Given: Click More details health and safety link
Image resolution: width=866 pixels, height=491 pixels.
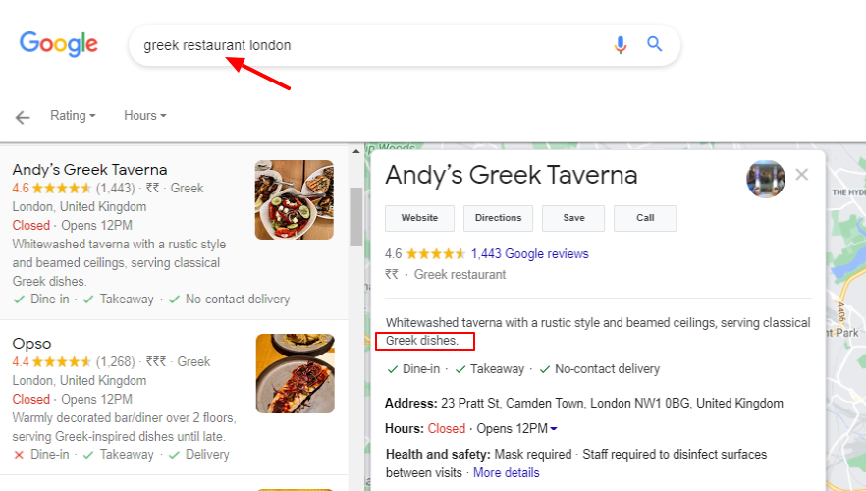Looking at the screenshot, I should (506, 472).
